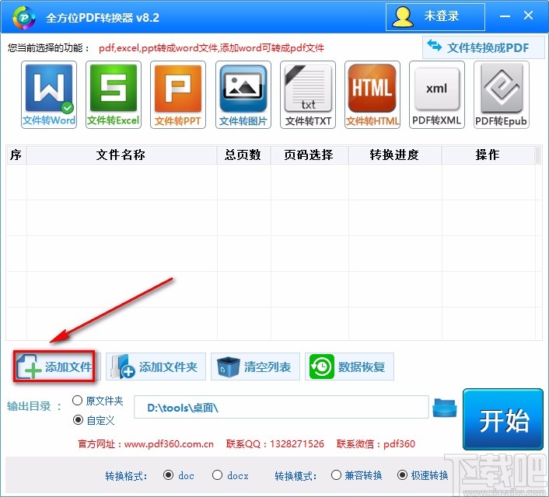Select the 文件转Excel conversion icon
Viewport: 549px width, 497px height.
click(114, 95)
